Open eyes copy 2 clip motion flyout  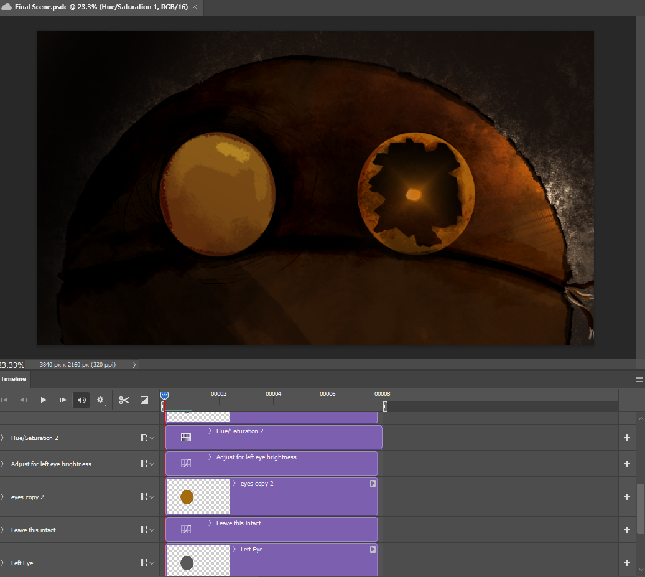click(x=373, y=483)
